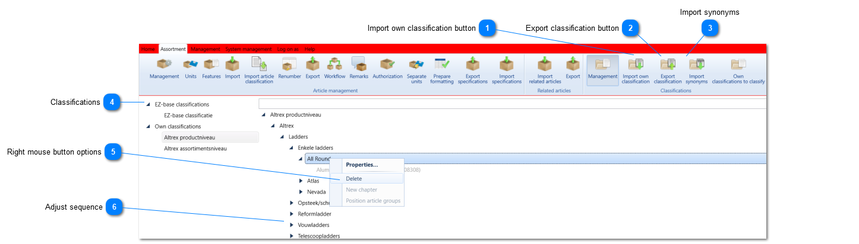Collapse the Altrex productniveau tree root
Screen dimensions: 859x244
263,115
